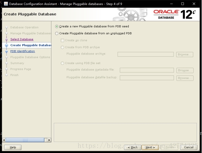Click the Help button
The image size is (202, 153).
[13, 147]
